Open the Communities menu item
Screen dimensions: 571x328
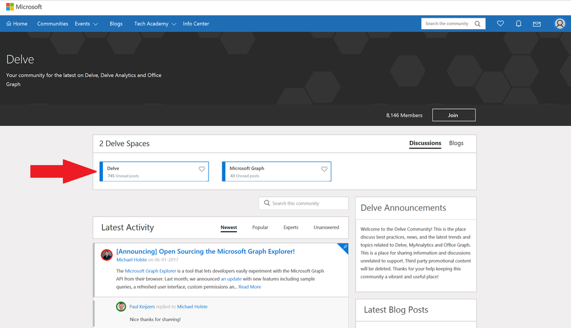pyautogui.click(x=53, y=23)
